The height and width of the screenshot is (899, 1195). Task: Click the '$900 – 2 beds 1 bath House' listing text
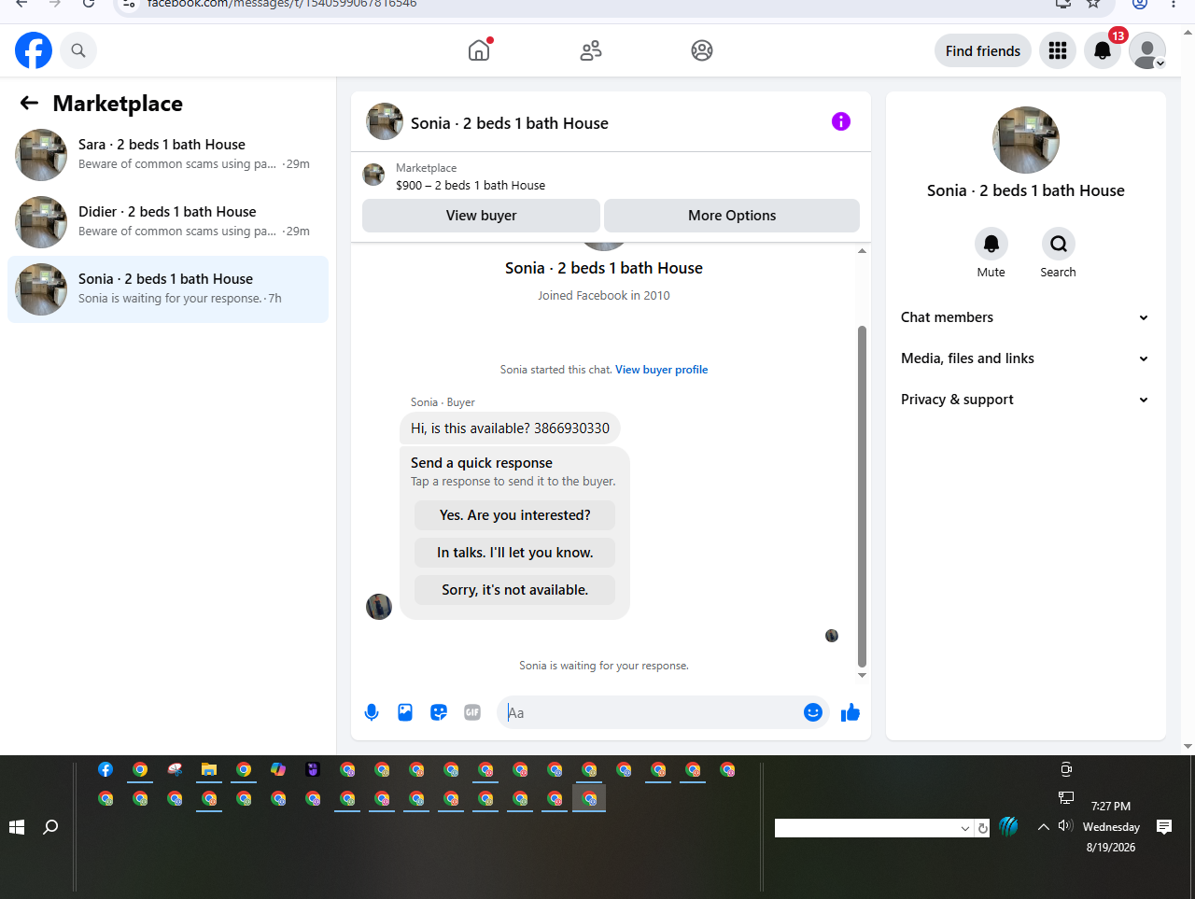tap(471, 186)
